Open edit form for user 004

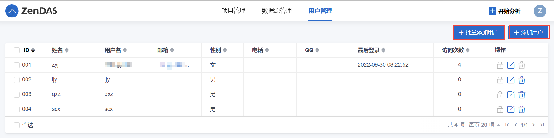coord(511,109)
